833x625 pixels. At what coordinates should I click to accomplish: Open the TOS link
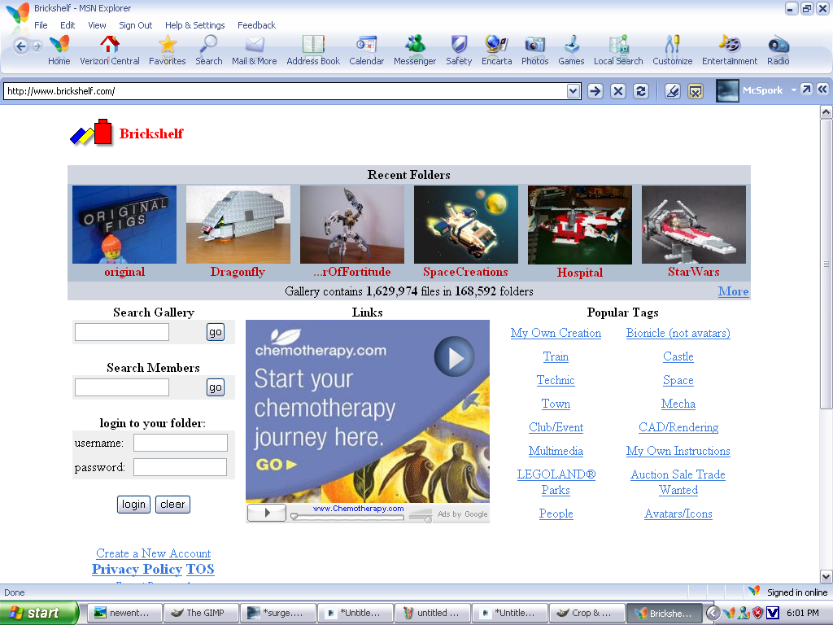200,569
